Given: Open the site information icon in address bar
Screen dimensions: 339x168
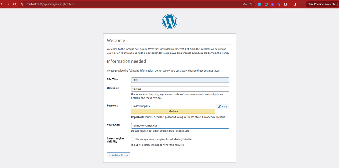Looking at the screenshot, I should [22, 4].
